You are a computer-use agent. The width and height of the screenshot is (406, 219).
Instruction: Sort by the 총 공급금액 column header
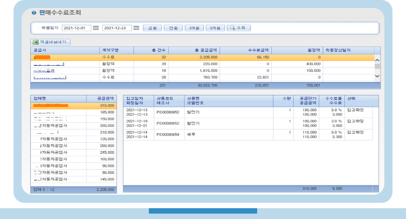194,50
